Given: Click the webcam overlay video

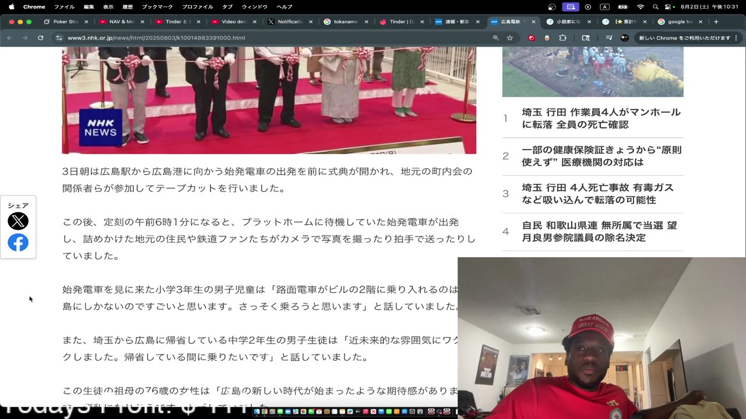Looking at the screenshot, I should (x=601, y=338).
